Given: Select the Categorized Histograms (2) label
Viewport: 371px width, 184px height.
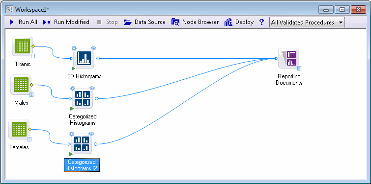Looking at the screenshot, I should (x=82, y=165).
